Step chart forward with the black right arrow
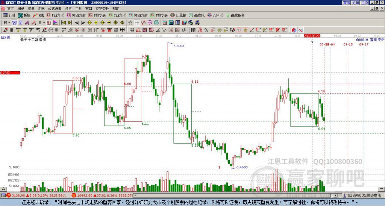This screenshot has width=385, height=206. [x=83, y=23]
